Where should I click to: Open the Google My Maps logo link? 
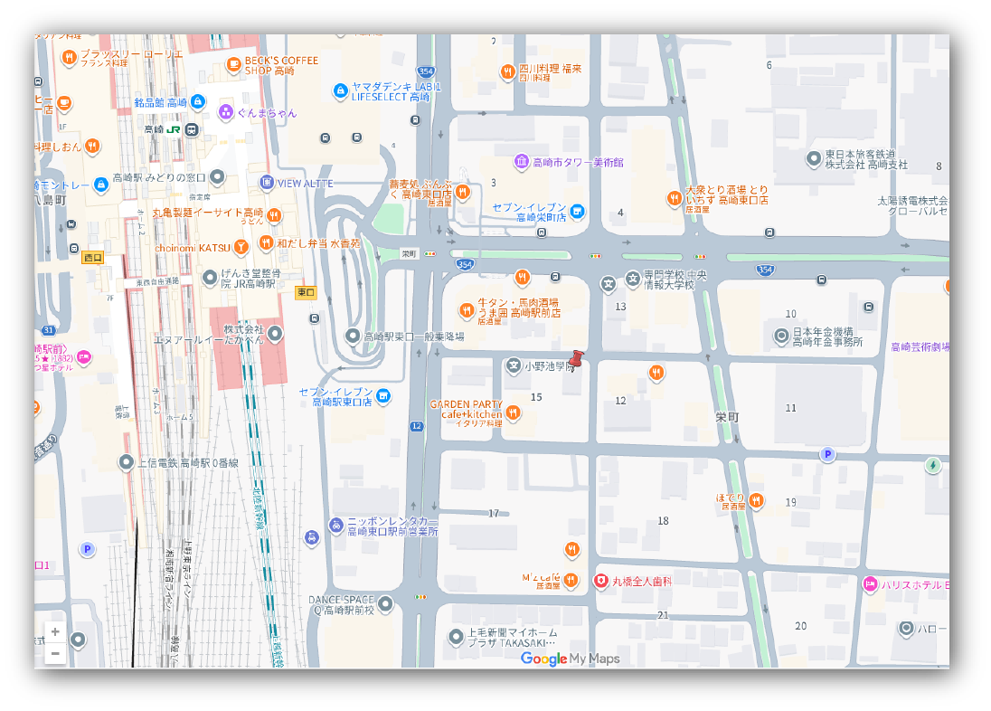click(570, 659)
